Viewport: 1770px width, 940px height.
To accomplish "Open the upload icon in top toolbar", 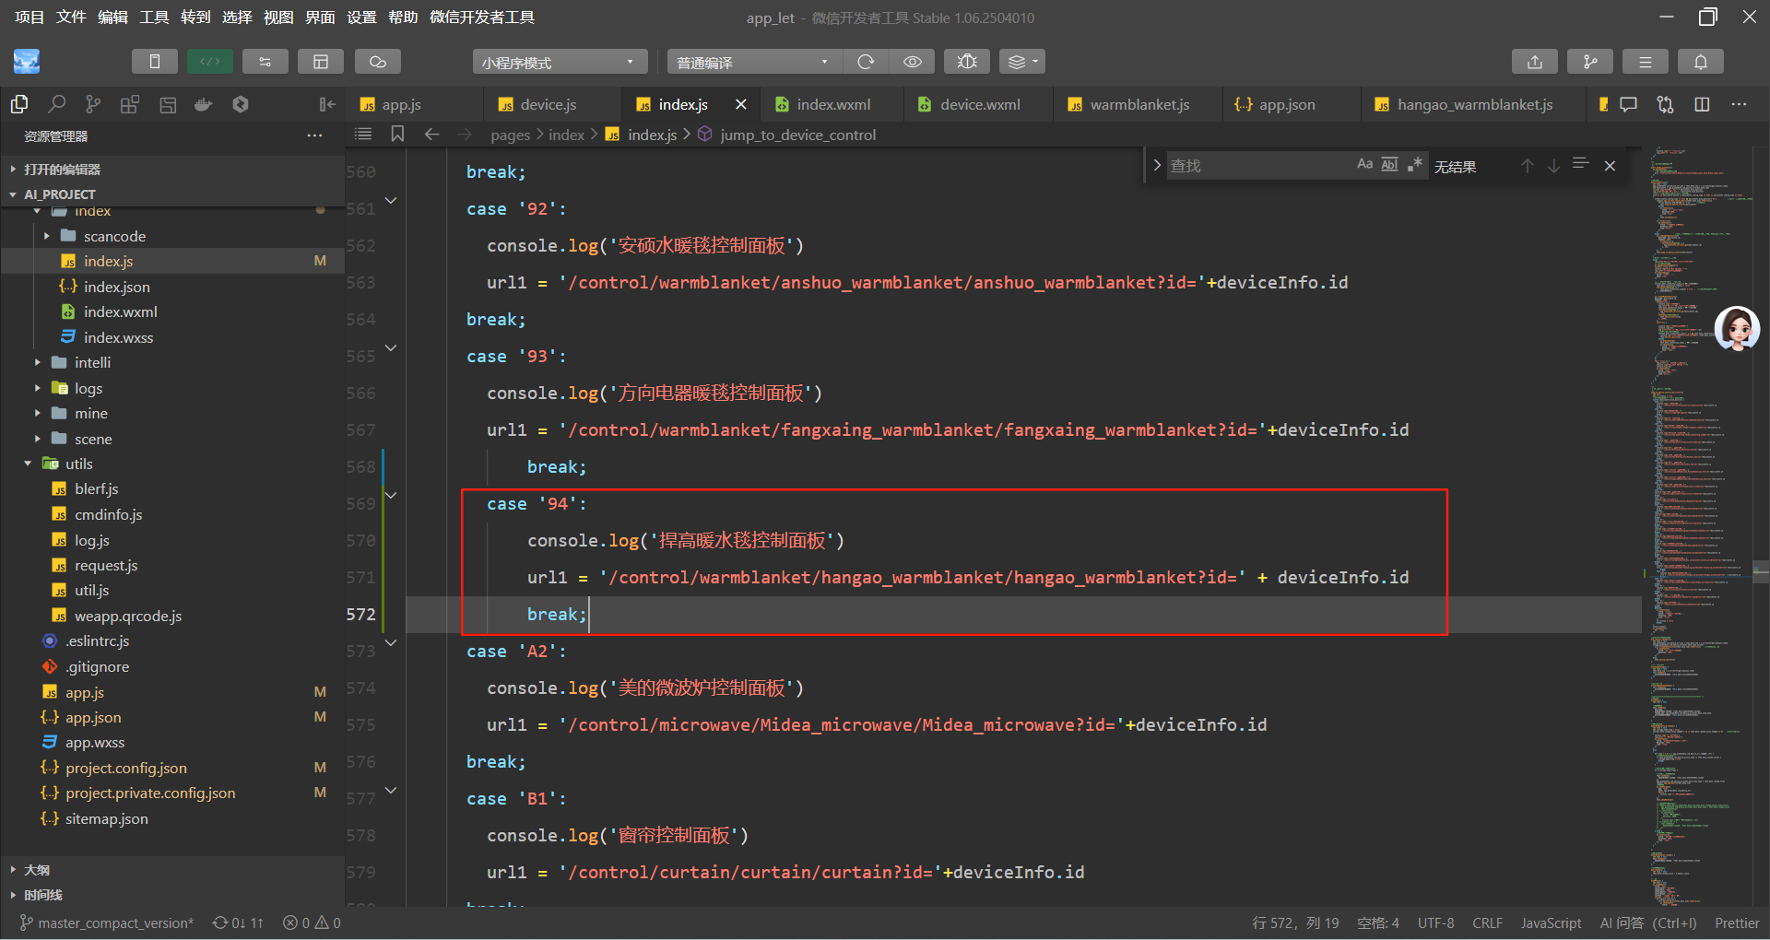I will click(1534, 62).
